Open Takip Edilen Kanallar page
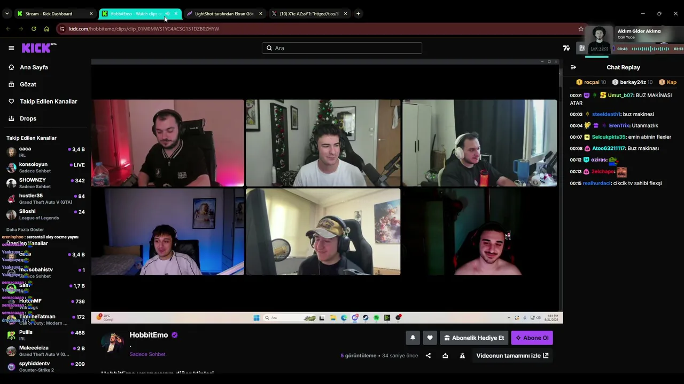 pyautogui.click(x=48, y=101)
